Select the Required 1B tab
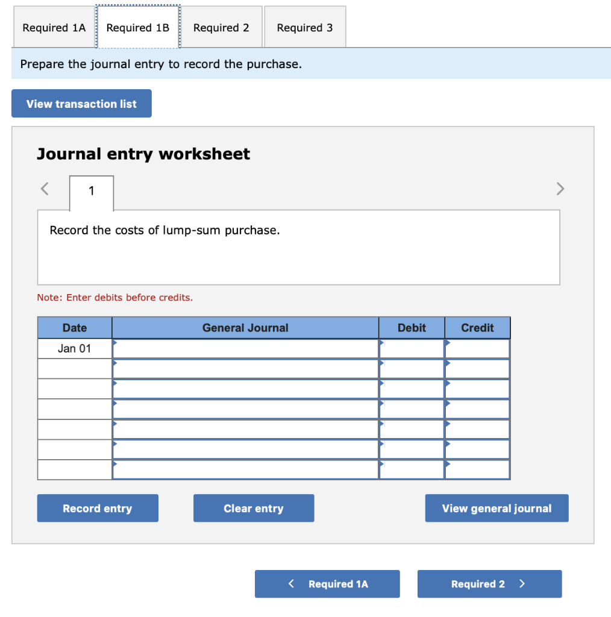Screen dimensions: 611x617 coord(138,28)
